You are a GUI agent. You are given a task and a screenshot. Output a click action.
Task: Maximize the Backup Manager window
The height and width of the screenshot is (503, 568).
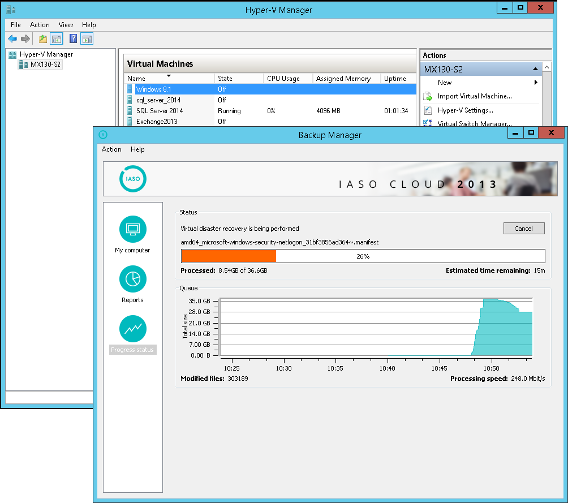pos(531,133)
